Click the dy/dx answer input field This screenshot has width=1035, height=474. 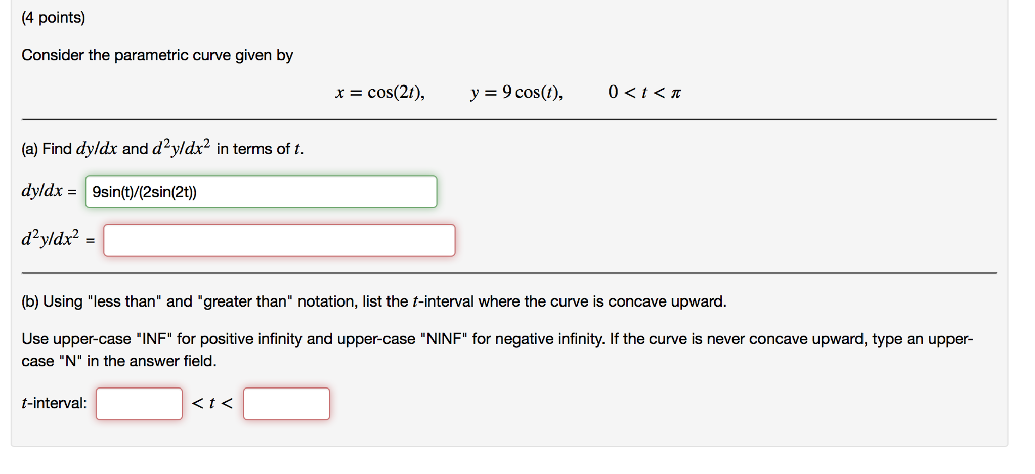(261, 192)
